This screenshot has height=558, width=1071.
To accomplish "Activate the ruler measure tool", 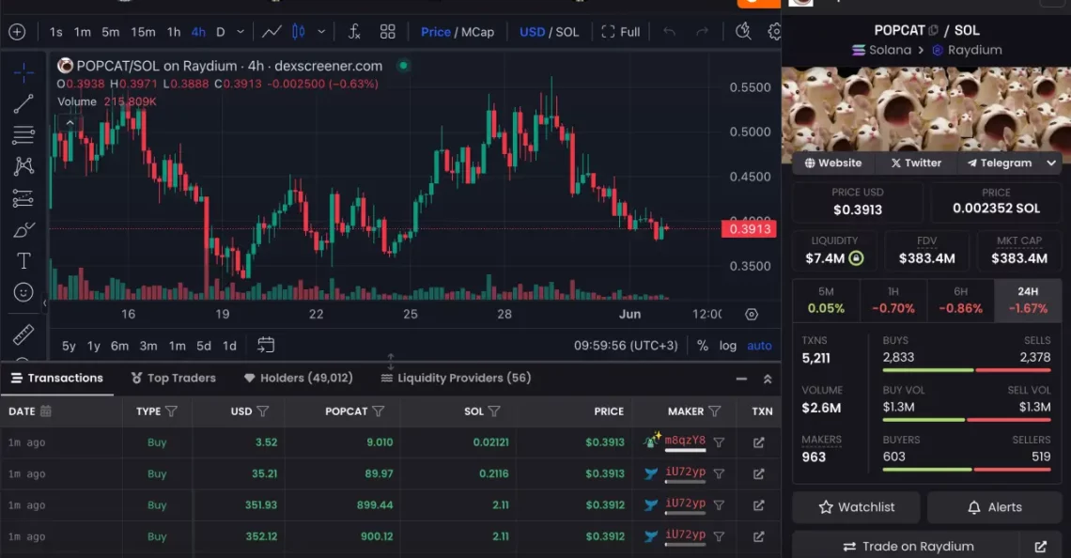I will pos(23,334).
